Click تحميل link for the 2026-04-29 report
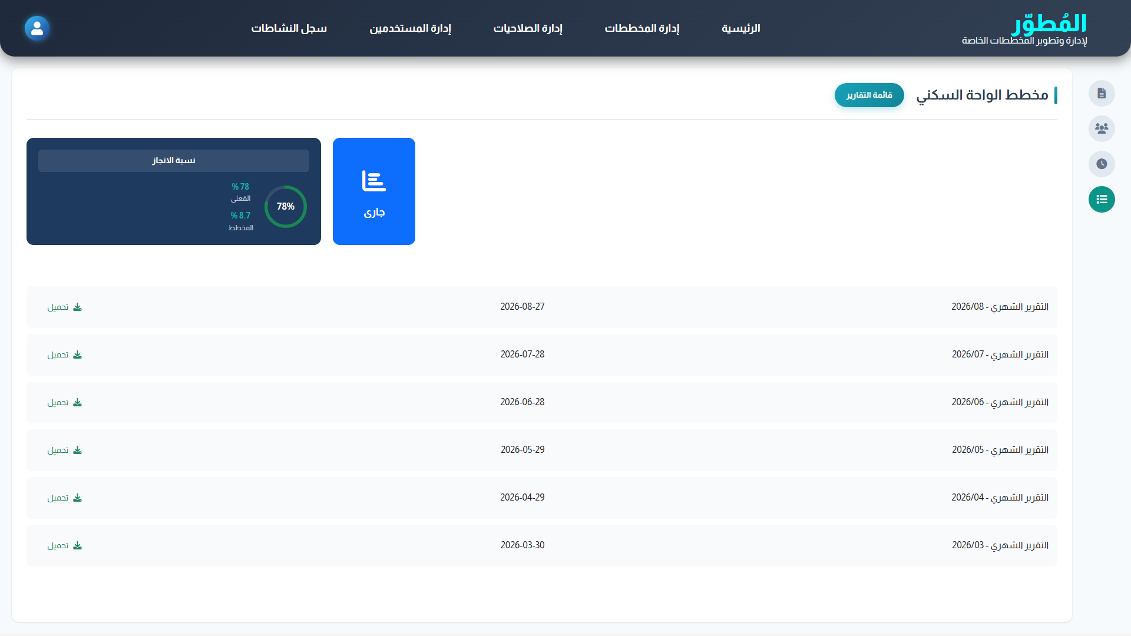 pyautogui.click(x=58, y=498)
